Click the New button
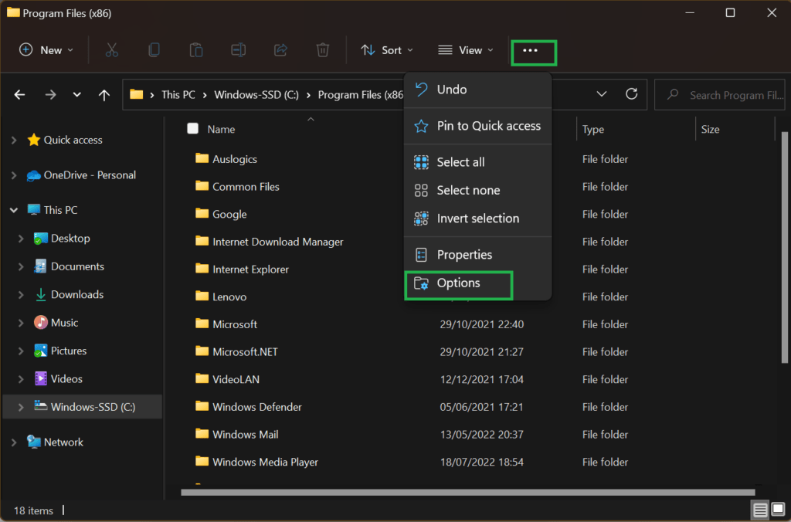Image resolution: width=791 pixels, height=522 pixels. pyautogui.click(x=47, y=50)
